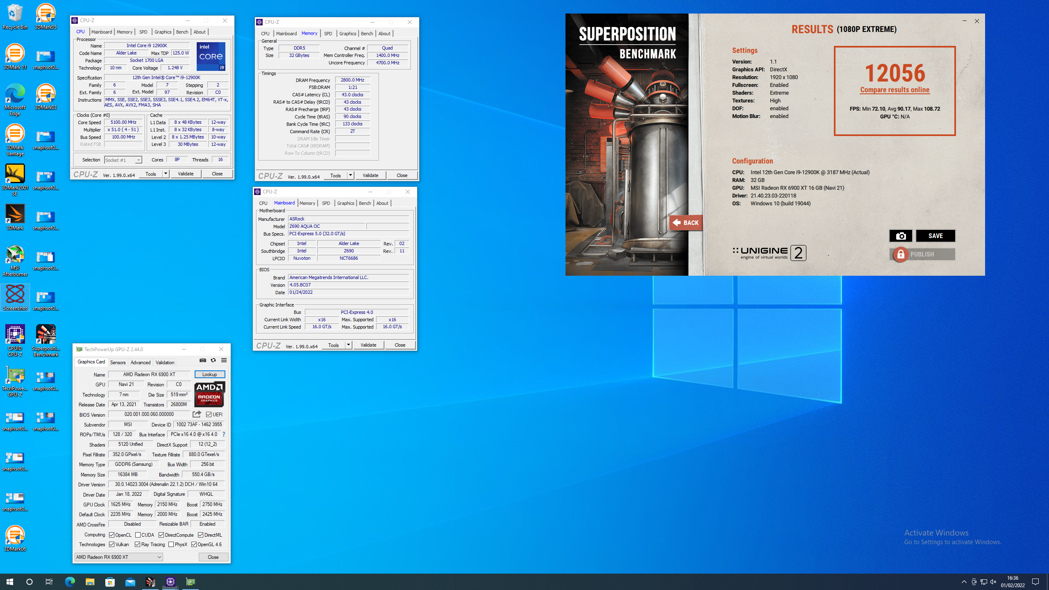Image resolution: width=1049 pixels, height=590 pixels.
Task: Open Mail app in taskbar
Action: [130, 582]
